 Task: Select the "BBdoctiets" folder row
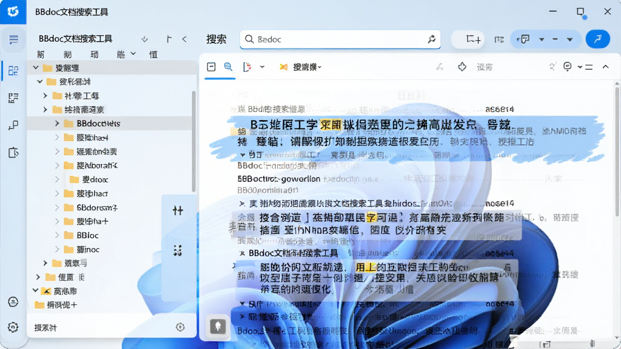tap(112, 124)
